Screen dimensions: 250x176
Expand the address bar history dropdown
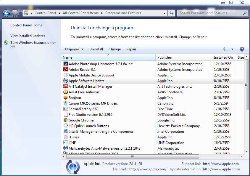coord(164,13)
